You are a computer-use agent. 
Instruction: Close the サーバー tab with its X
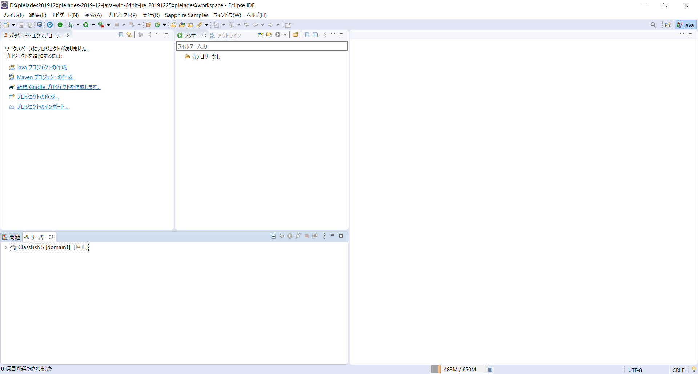coord(51,237)
